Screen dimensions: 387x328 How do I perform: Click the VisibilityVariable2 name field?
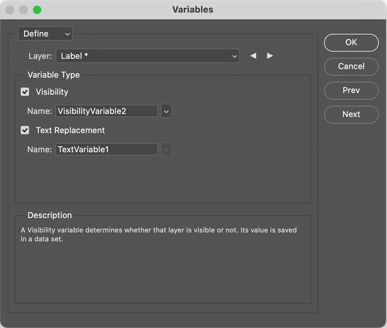[107, 111]
